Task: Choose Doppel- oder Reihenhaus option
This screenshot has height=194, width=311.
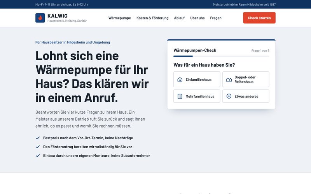Action: 246,80
